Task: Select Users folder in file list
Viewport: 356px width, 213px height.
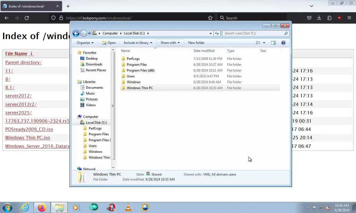Action: (x=200, y=76)
